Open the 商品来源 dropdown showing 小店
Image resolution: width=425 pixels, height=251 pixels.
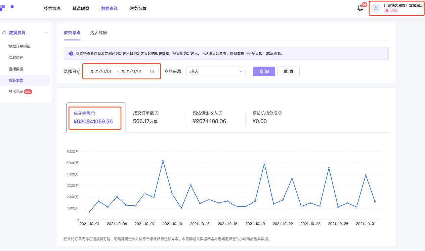[x=216, y=72]
